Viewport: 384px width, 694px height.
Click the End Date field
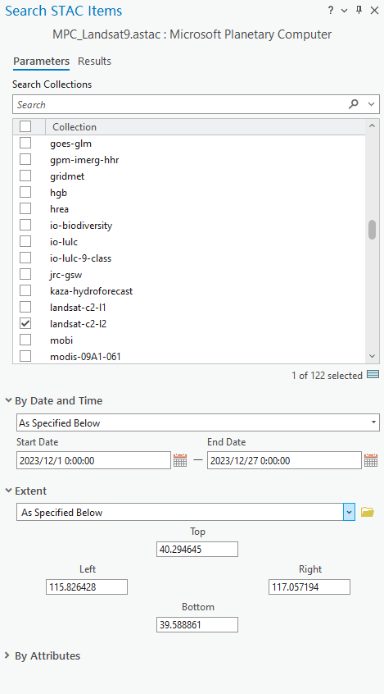pyautogui.click(x=285, y=461)
